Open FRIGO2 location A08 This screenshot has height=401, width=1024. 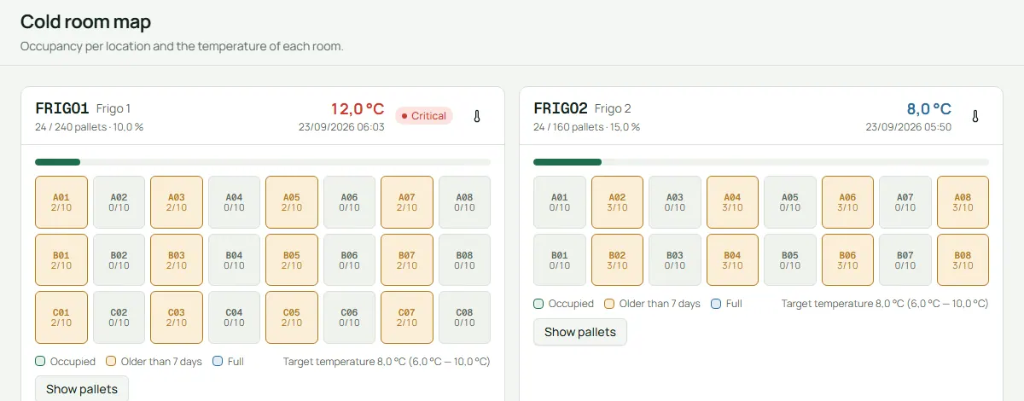click(x=963, y=202)
